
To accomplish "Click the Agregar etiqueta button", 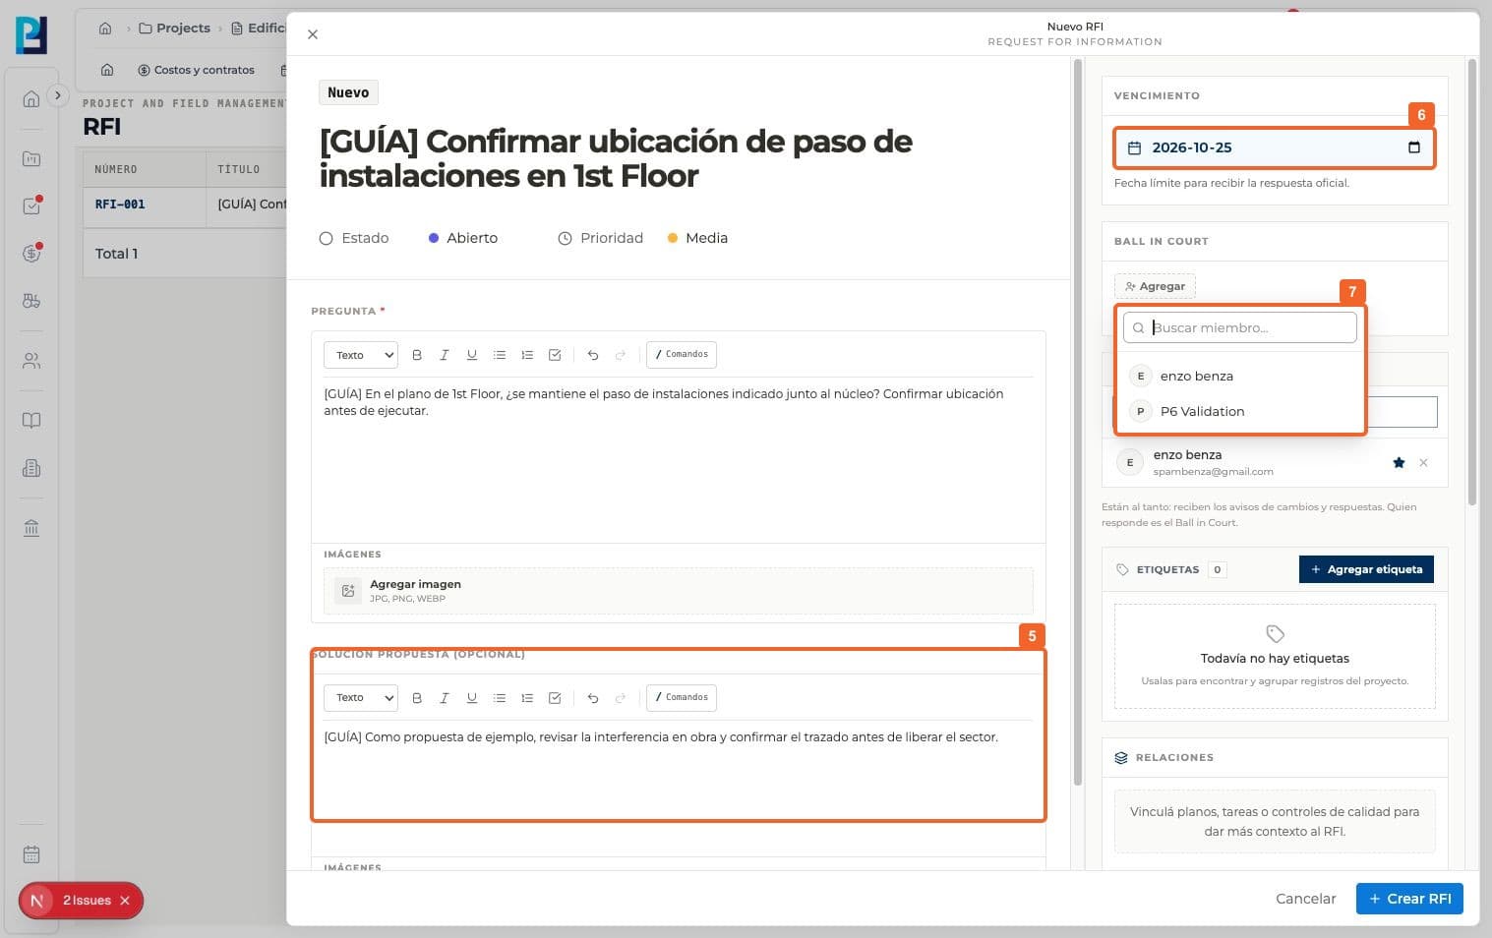I will [1366, 569].
